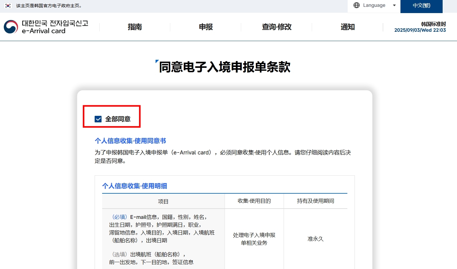Click the 收集·使用目的 column header

pos(254,201)
